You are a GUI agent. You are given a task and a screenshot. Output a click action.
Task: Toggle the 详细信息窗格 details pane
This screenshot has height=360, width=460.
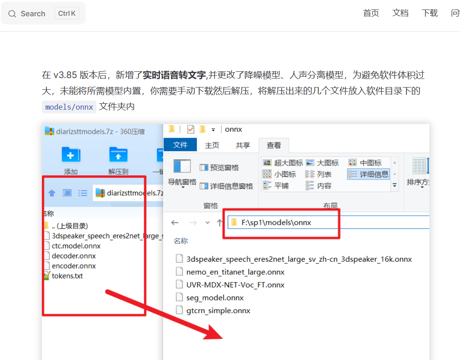pyautogui.click(x=226, y=186)
